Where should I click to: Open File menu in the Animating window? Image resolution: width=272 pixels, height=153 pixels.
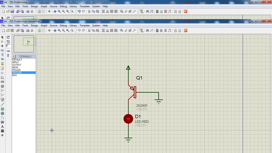coord(3,25)
